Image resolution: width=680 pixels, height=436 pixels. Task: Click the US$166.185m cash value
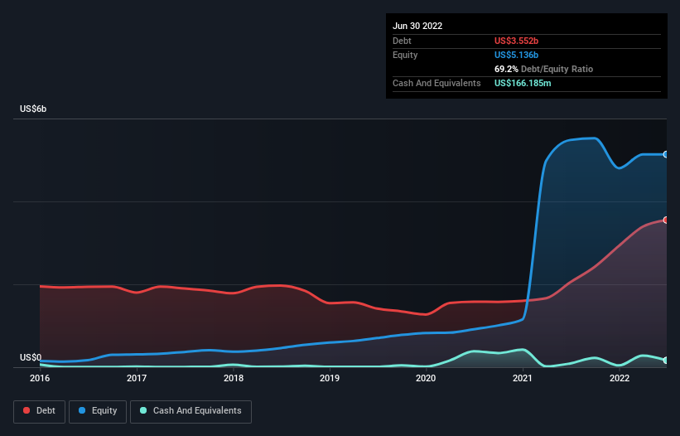[x=523, y=83]
